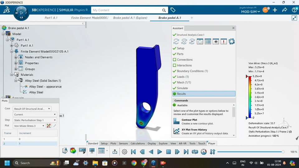This screenshot has width=299, height=168.
Task: Open the add (+) content menu
Action: [x=275, y=10]
